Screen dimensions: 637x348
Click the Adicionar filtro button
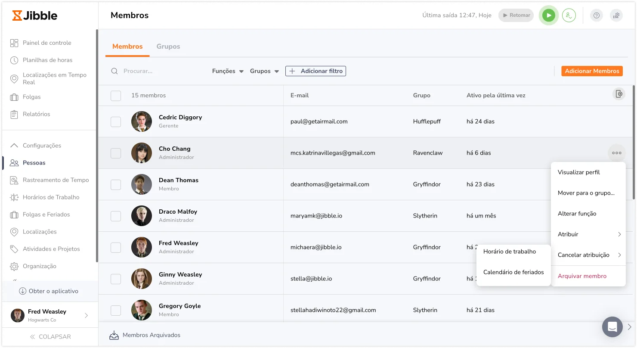click(x=315, y=71)
